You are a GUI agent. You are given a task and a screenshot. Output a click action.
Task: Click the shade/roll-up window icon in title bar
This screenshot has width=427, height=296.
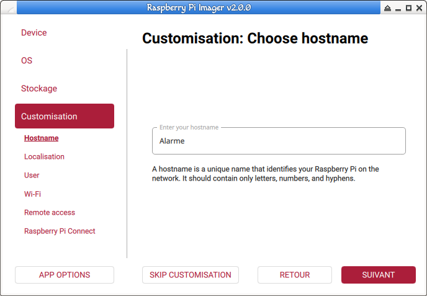387,8
